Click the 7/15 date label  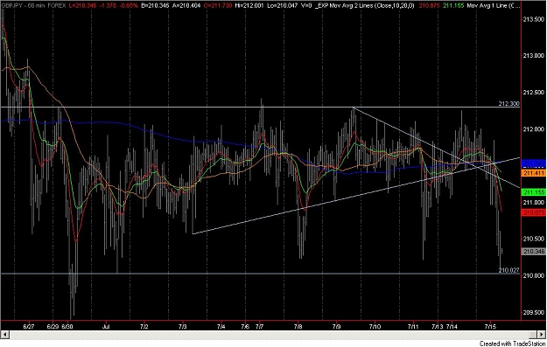point(490,326)
